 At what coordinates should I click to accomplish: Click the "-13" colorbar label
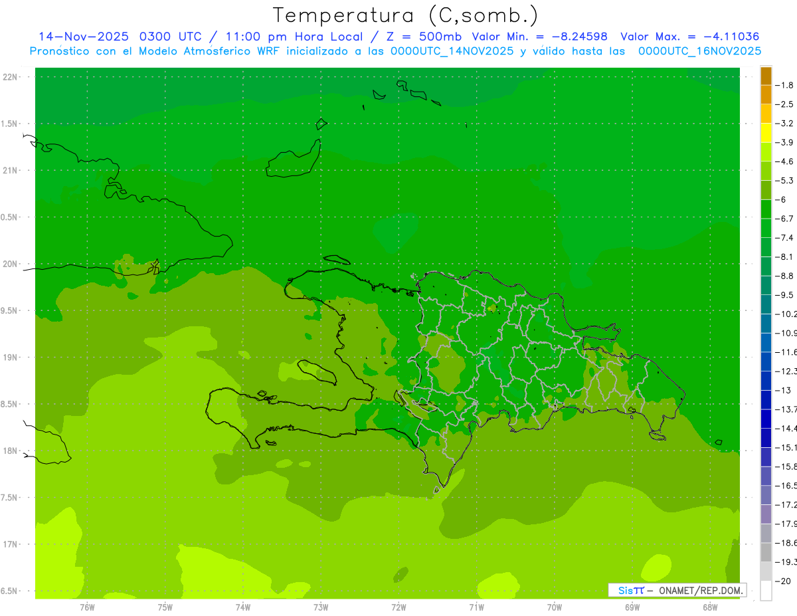point(782,390)
